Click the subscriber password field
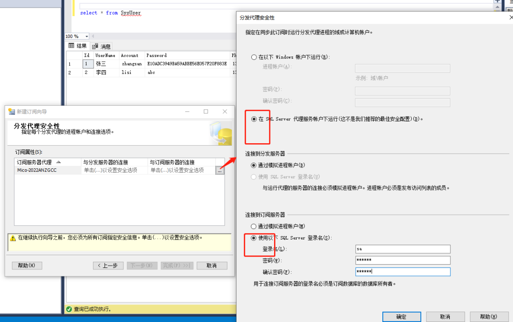 (403, 260)
